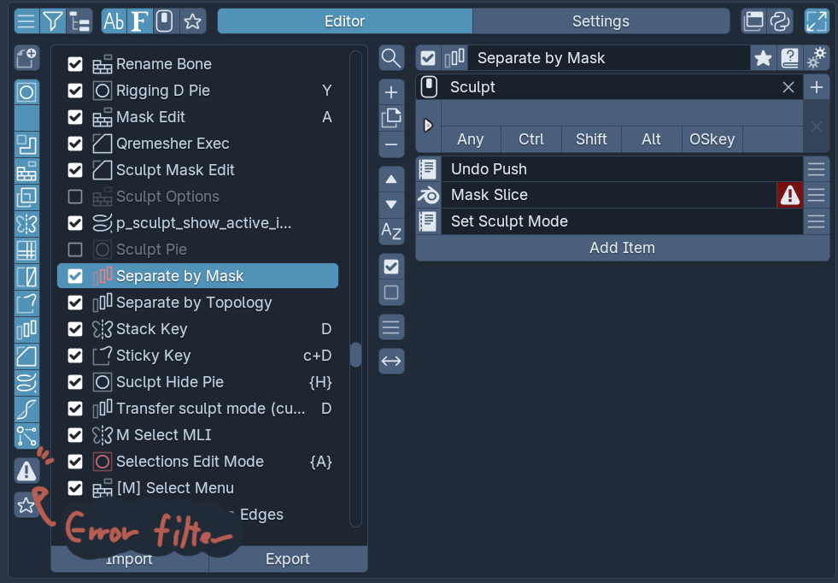Screen dimensions: 838x583
Task: Remove the Sculpt keymap with X
Action: pos(788,87)
